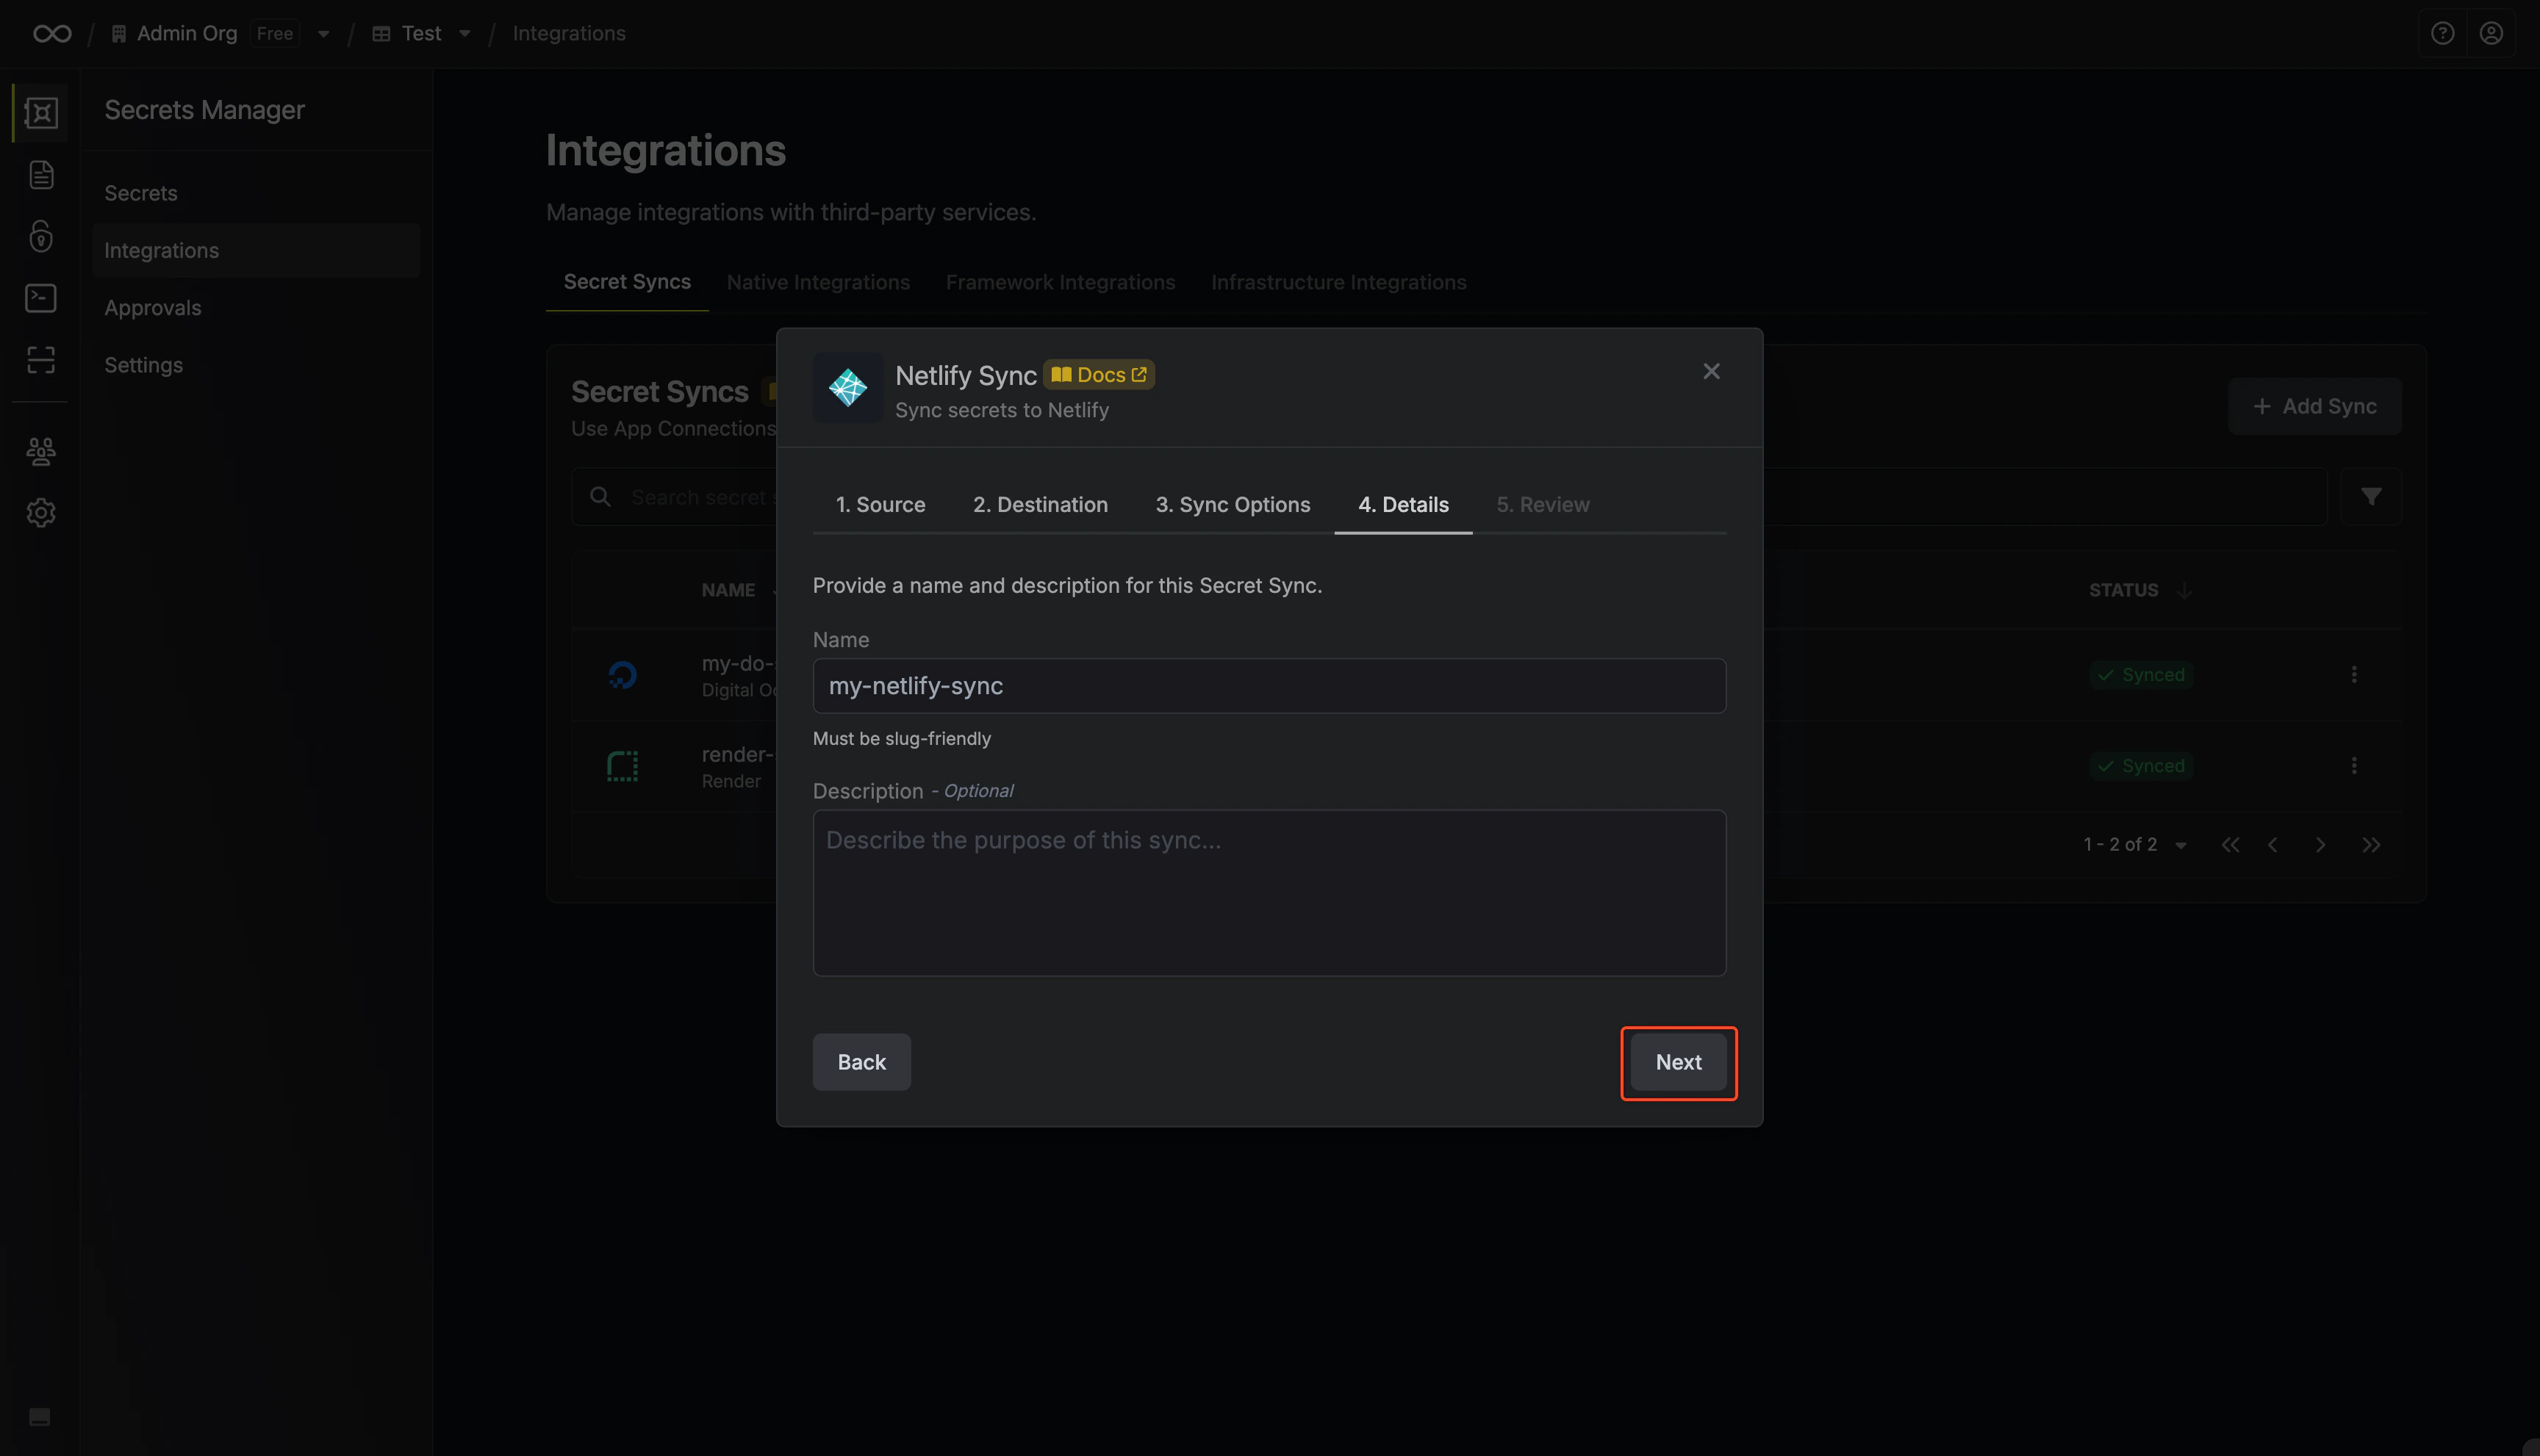
Task: Switch to 1. Source step
Action: [x=880, y=505]
